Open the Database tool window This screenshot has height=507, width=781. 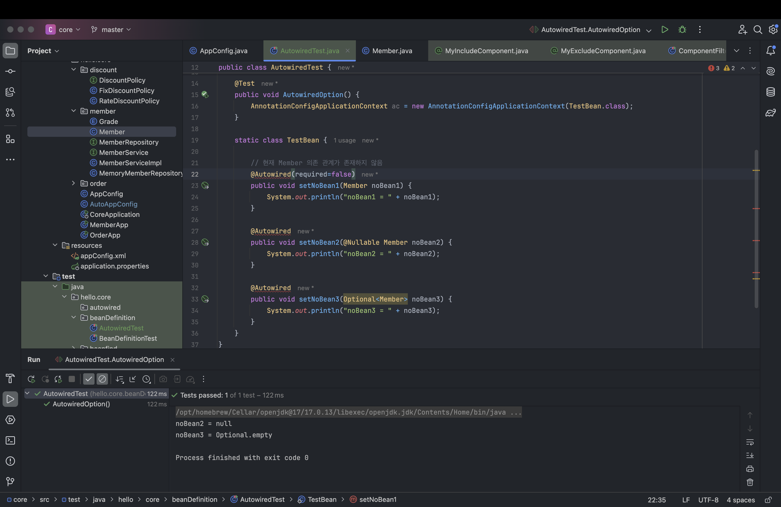point(770,92)
